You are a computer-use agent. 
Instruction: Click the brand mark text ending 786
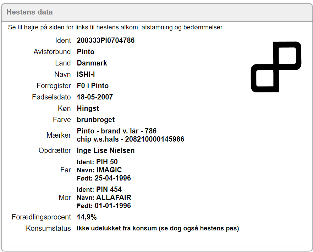117,131
